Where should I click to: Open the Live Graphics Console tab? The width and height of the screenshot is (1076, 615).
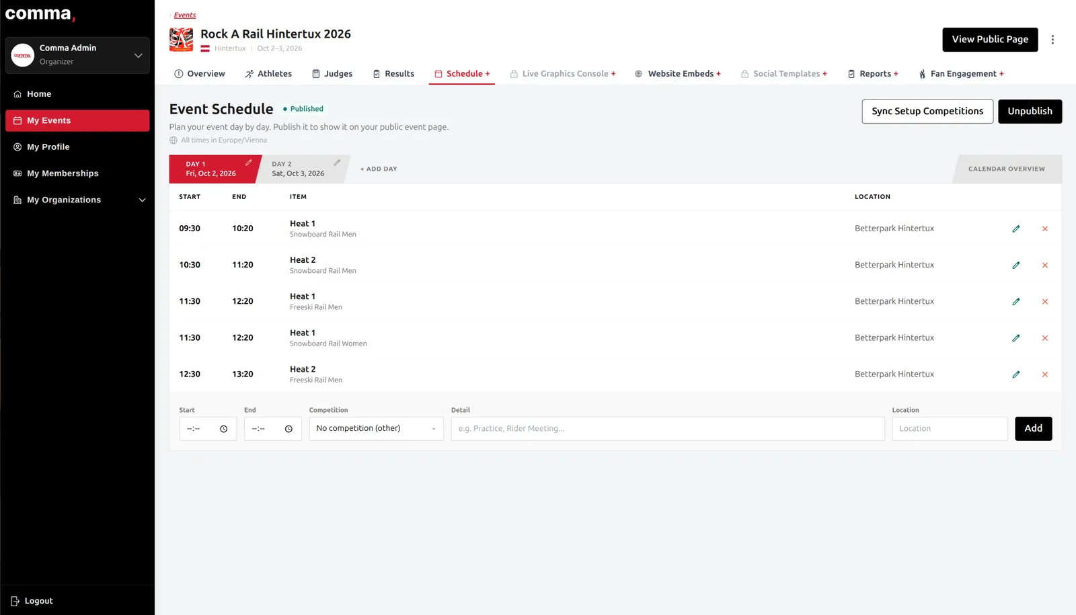click(563, 74)
